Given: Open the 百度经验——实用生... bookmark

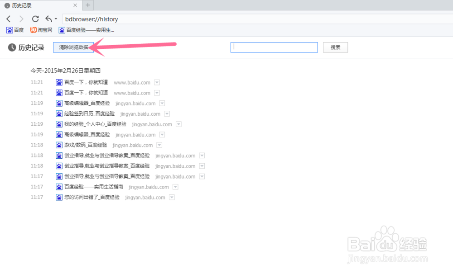Looking at the screenshot, I should point(87,30).
